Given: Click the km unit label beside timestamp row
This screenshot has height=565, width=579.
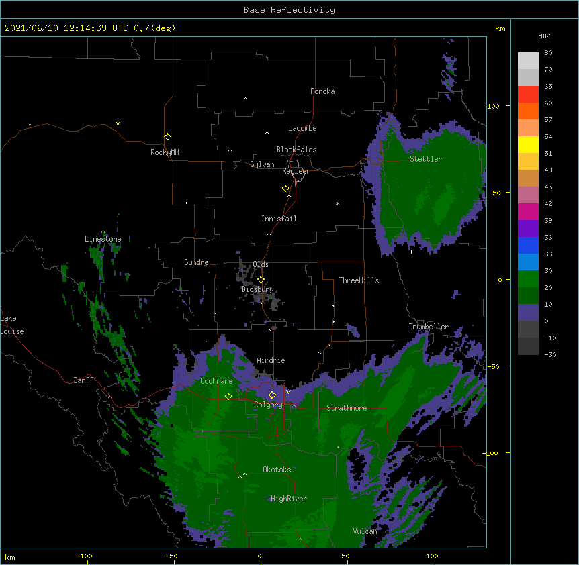Looking at the screenshot, I should (500, 28).
